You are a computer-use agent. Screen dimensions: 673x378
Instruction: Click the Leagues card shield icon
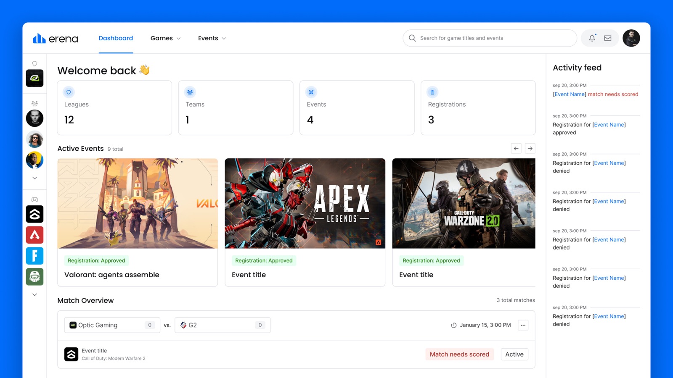pos(69,92)
